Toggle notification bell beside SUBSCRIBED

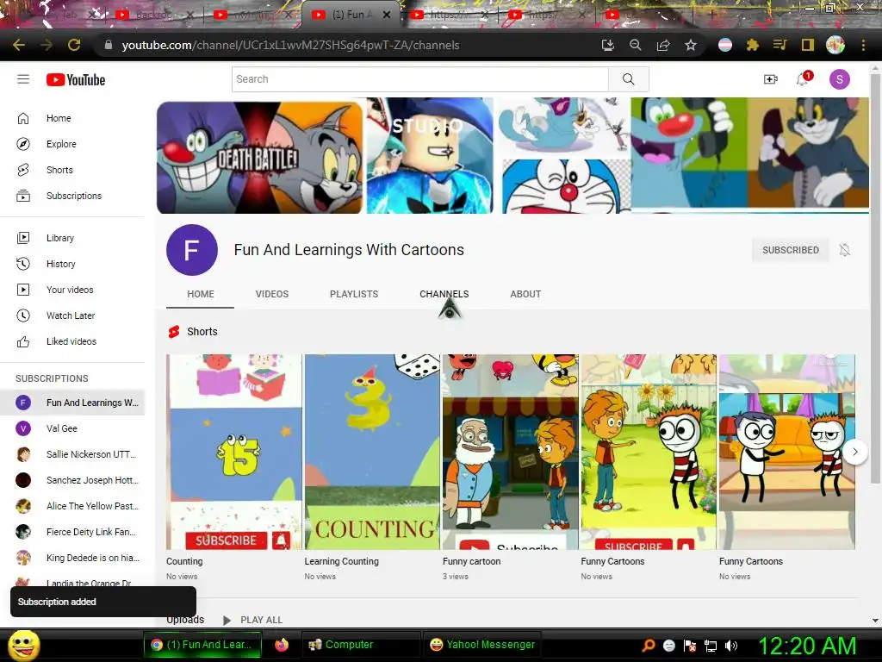(x=844, y=250)
